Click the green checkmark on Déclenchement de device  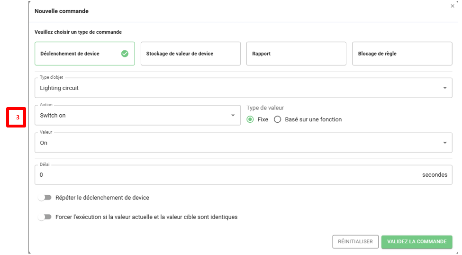[x=125, y=54]
